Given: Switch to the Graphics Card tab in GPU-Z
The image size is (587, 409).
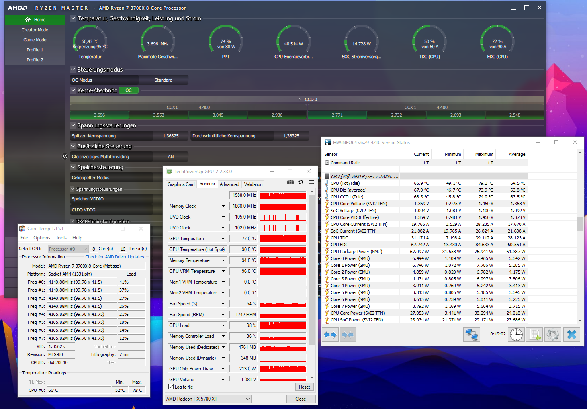Looking at the screenshot, I should [x=181, y=184].
